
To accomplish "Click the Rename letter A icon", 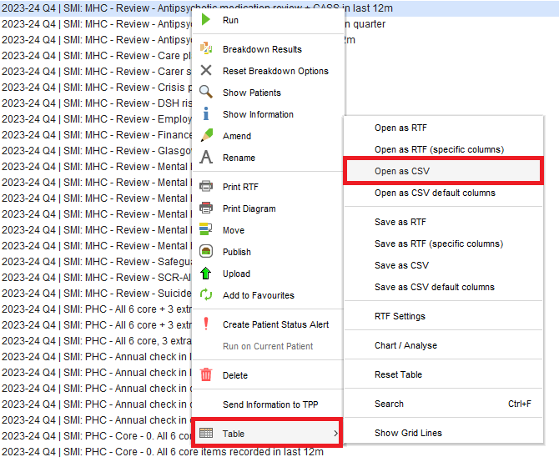I will click(x=206, y=157).
